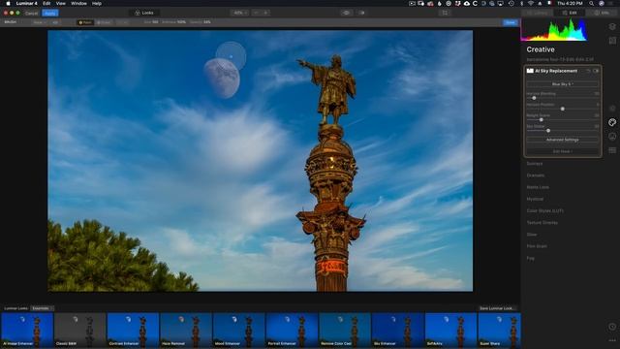Click the Save Luminar Look button
Image resolution: width=620 pixels, height=349 pixels.
pyautogui.click(x=497, y=308)
